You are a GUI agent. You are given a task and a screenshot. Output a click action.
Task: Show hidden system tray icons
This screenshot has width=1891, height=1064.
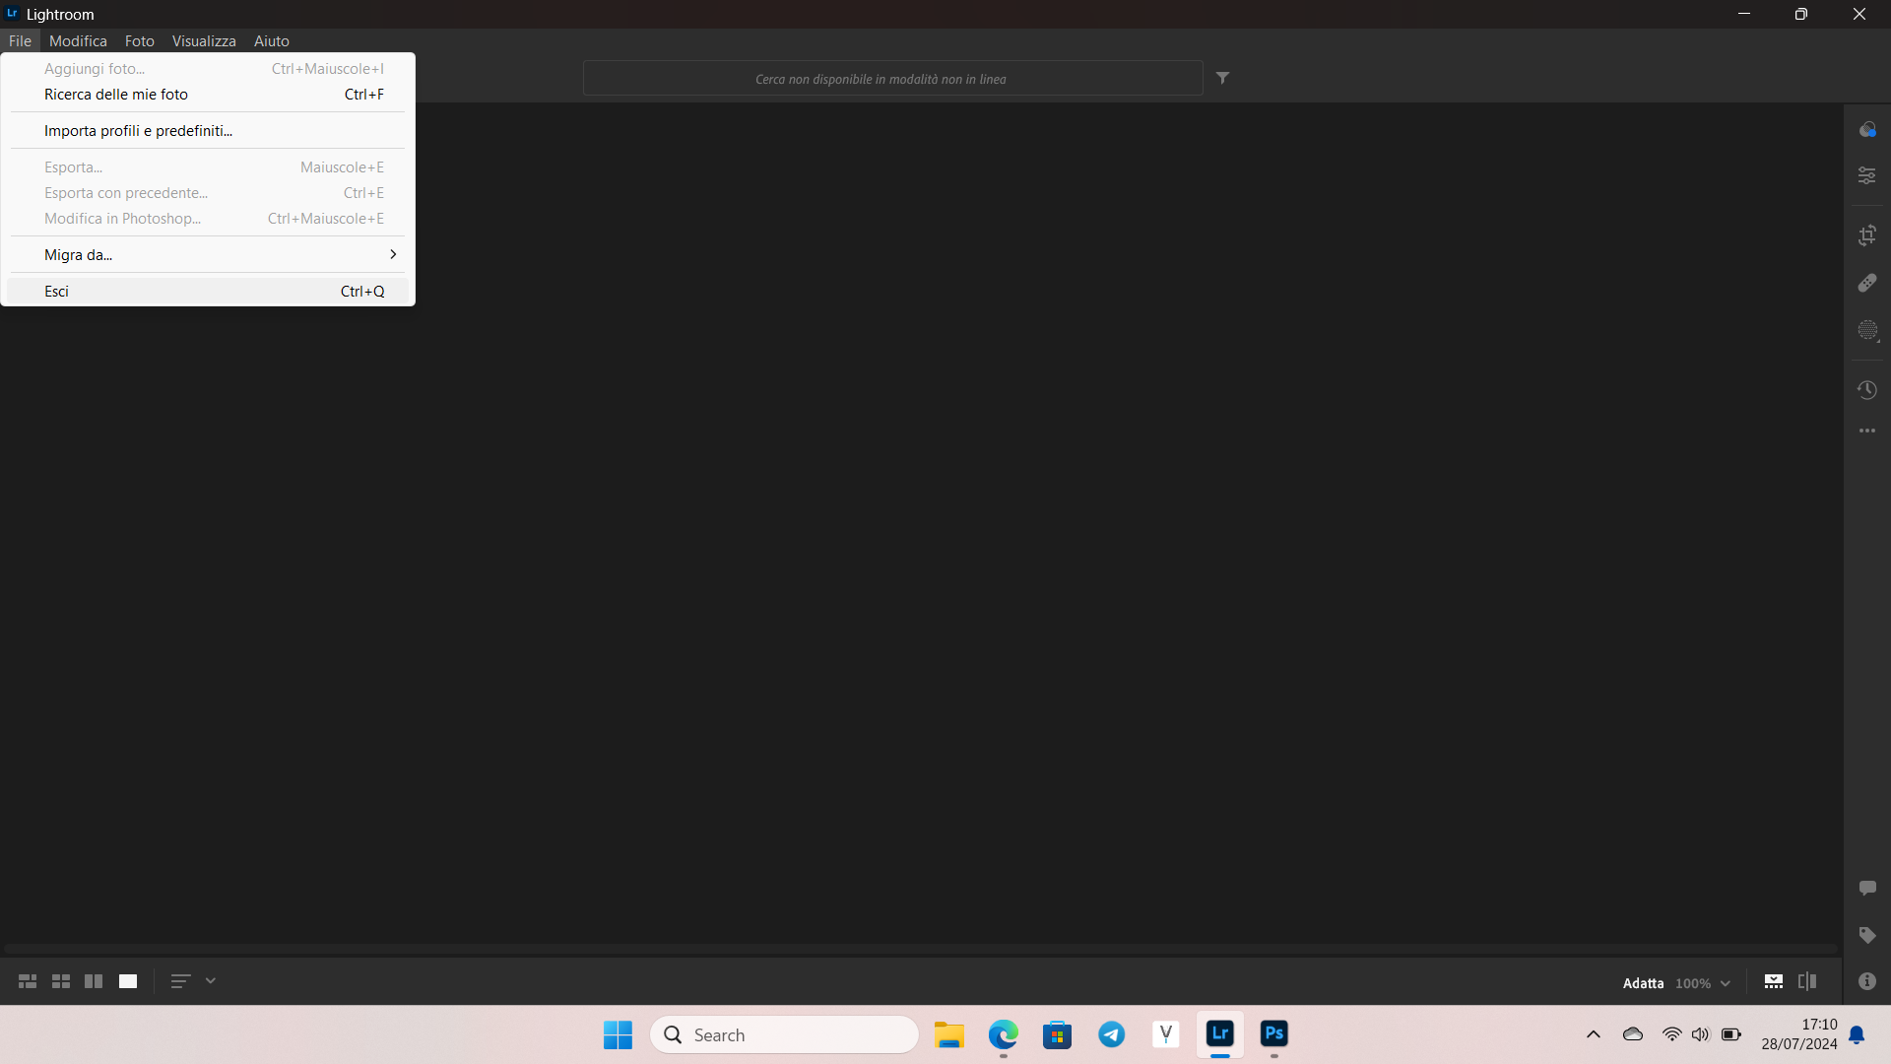pyautogui.click(x=1594, y=1034)
